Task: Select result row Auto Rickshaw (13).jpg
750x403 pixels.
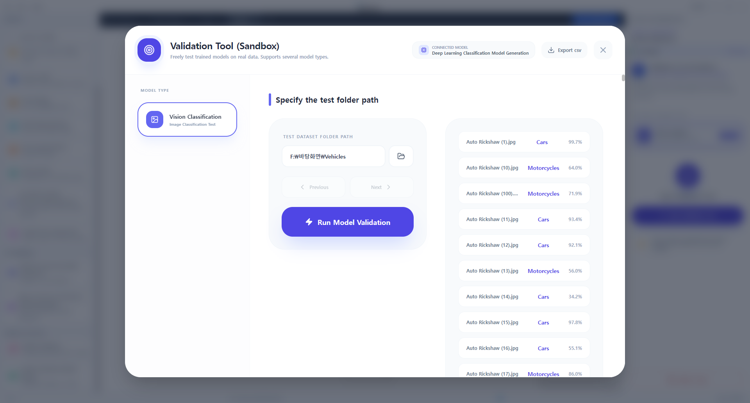Action: pyautogui.click(x=524, y=271)
